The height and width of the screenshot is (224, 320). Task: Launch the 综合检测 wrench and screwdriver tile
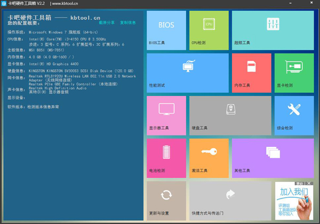point(294,116)
